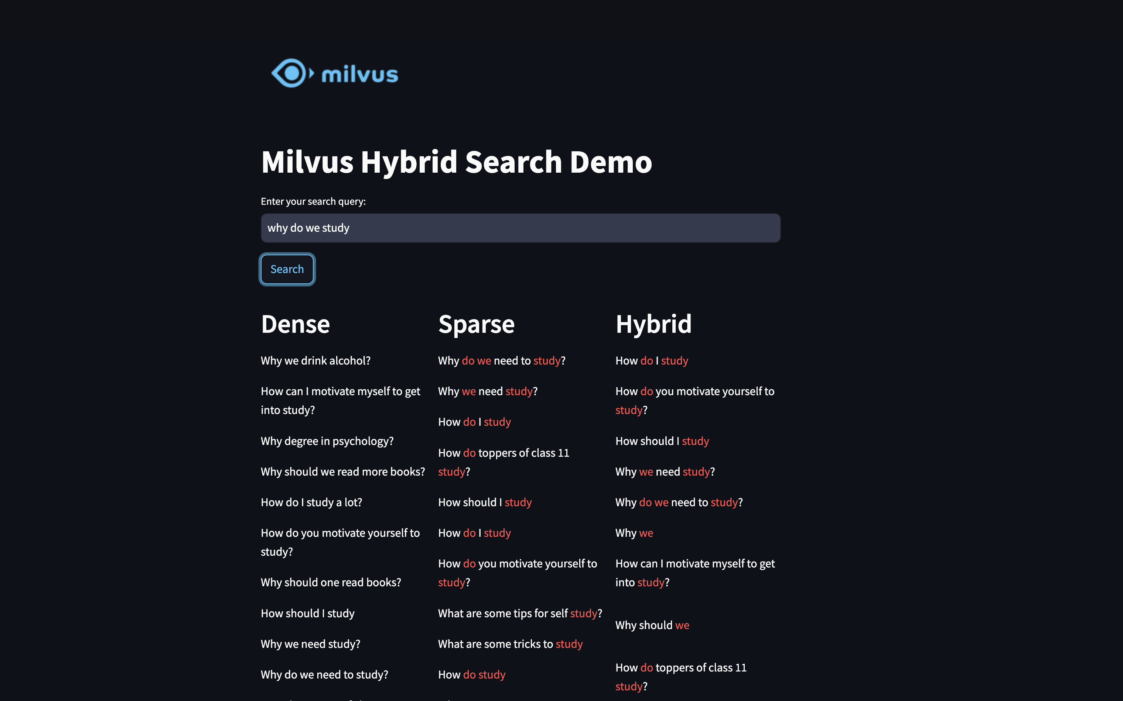This screenshot has width=1123, height=701.
Task: Select Dense result 'Why we need study?'
Action: pos(310,644)
